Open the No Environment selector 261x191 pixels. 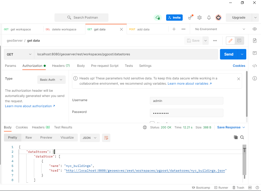pos(218,29)
